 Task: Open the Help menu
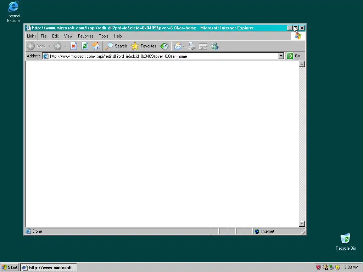pos(118,36)
